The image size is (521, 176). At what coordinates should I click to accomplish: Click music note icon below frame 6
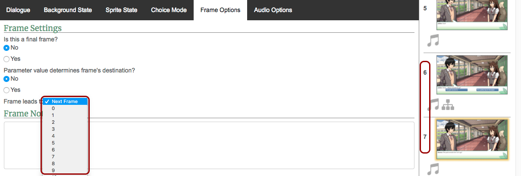pyautogui.click(x=433, y=105)
